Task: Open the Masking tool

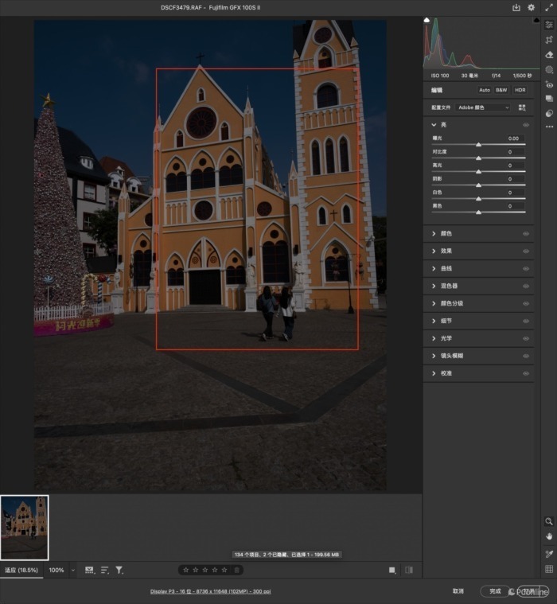Action: pos(549,70)
